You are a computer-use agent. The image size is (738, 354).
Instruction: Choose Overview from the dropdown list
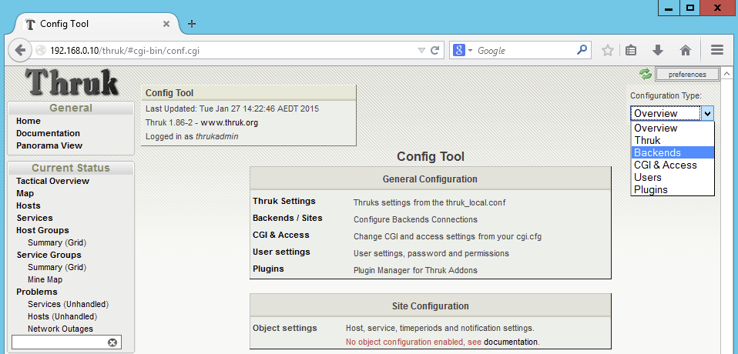click(x=672, y=128)
